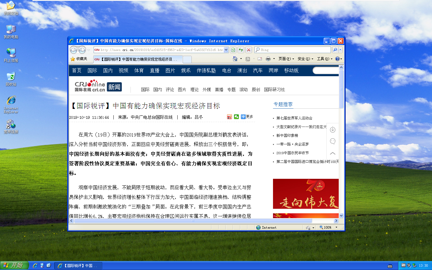Click the floating comment bubble icon
The image size is (432, 270).
pos(333,141)
